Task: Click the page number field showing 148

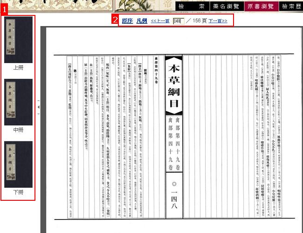Action: pos(179,21)
